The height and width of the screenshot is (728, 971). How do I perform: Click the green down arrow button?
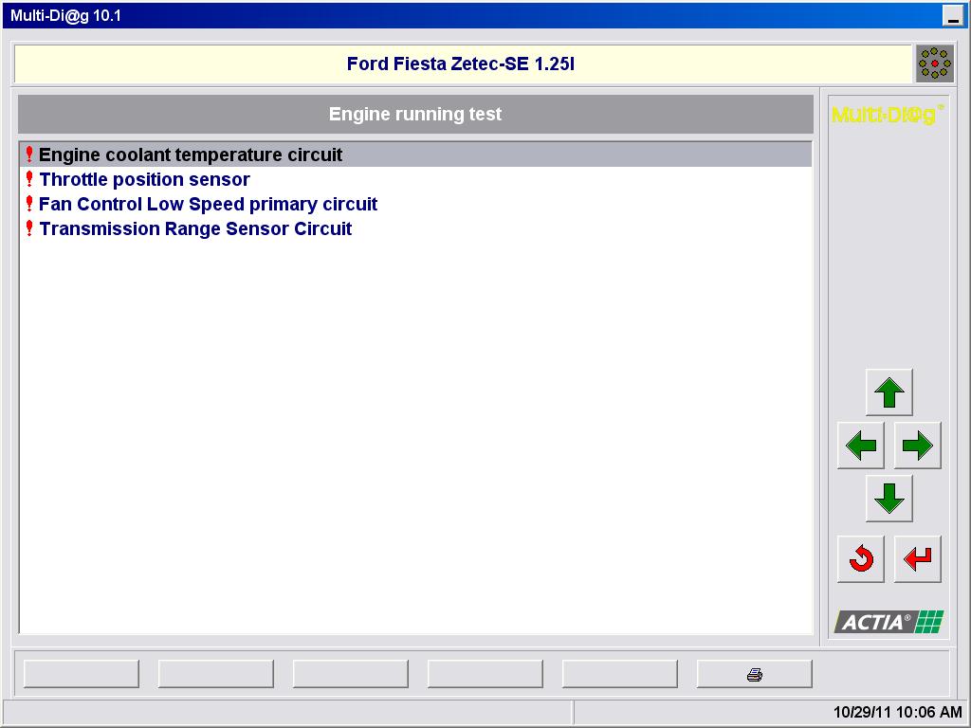(x=889, y=499)
